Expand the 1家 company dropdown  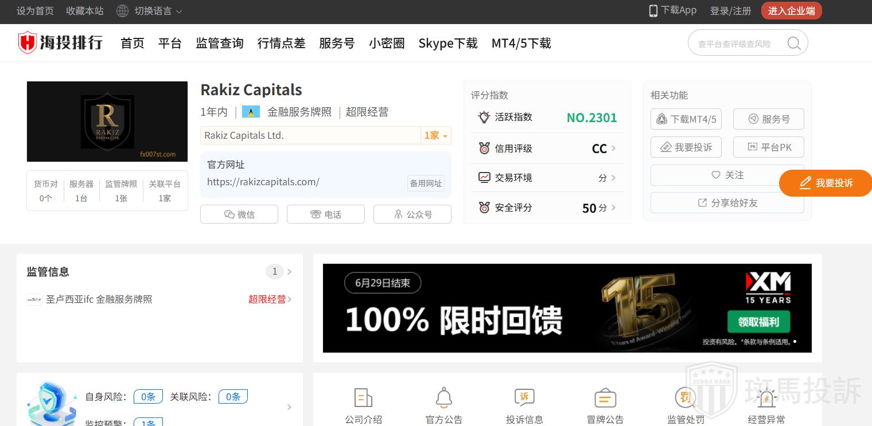[x=436, y=135]
